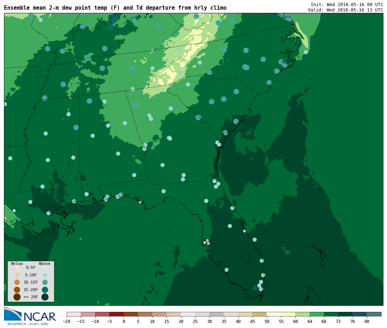Open the ensemble.ucar.edu link
This screenshot has height=328, width=387.
[28, 324]
